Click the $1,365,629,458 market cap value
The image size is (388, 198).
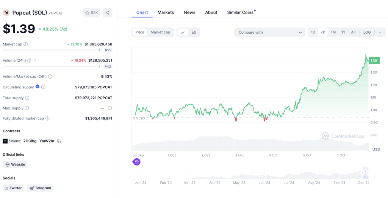pos(98,45)
